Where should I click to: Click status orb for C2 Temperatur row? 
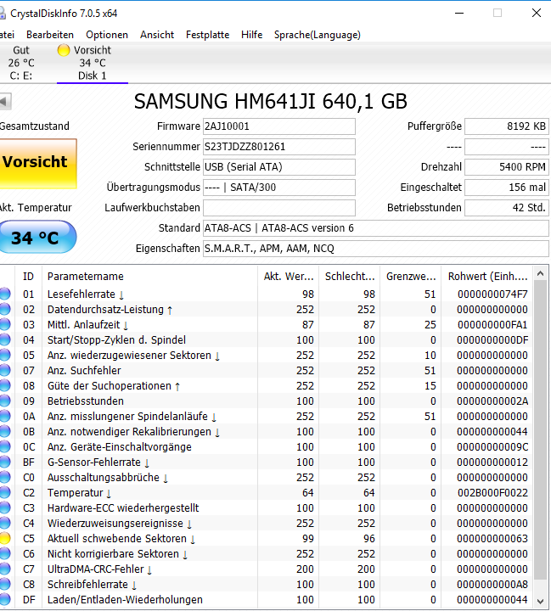click(5, 492)
